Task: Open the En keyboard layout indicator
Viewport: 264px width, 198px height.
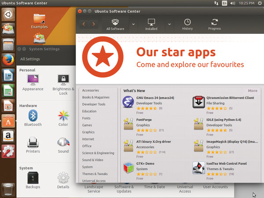Action: tap(224, 3)
